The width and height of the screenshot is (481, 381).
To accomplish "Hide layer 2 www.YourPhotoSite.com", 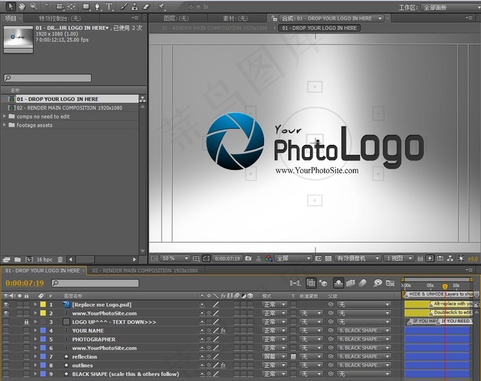I will (5, 313).
